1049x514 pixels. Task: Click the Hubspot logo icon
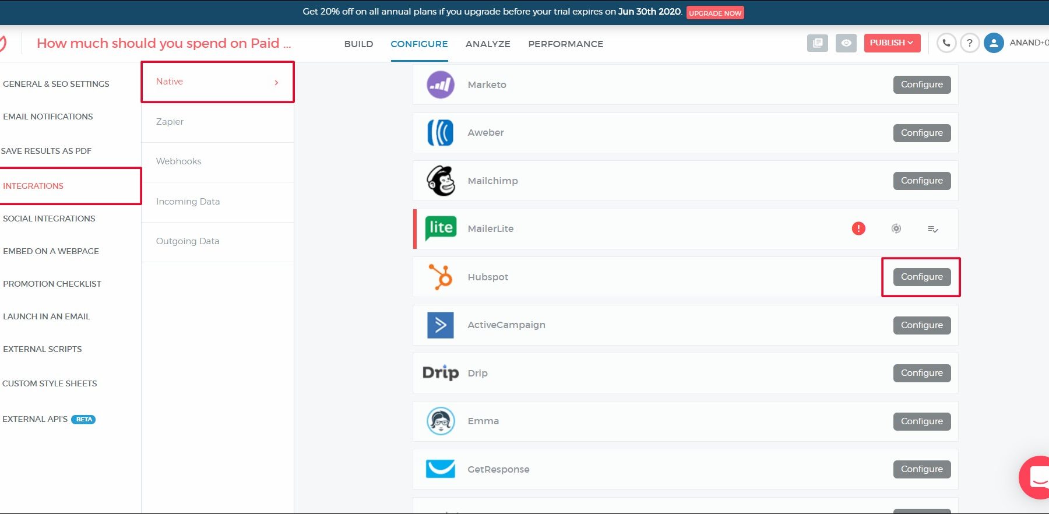pyautogui.click(x=441, y=277)
